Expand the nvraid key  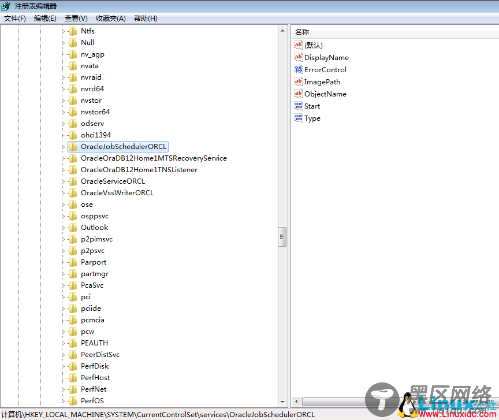coord(63,77)
